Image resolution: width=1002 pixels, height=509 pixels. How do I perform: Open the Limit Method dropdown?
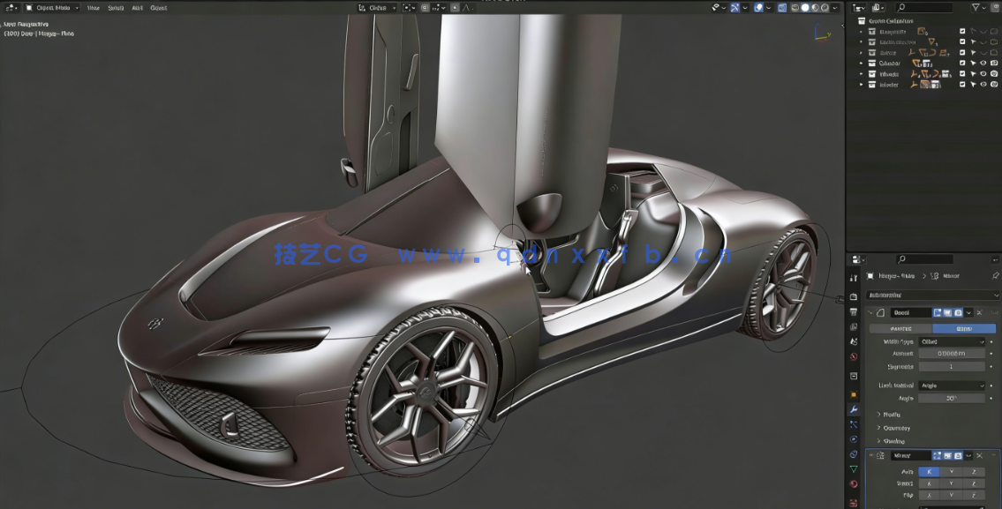click(x=953, y=386)
